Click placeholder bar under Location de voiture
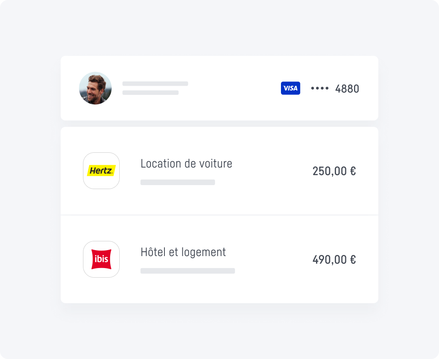Image resolution: width=439 pixels, height=359 pixels. coord(178,182)
